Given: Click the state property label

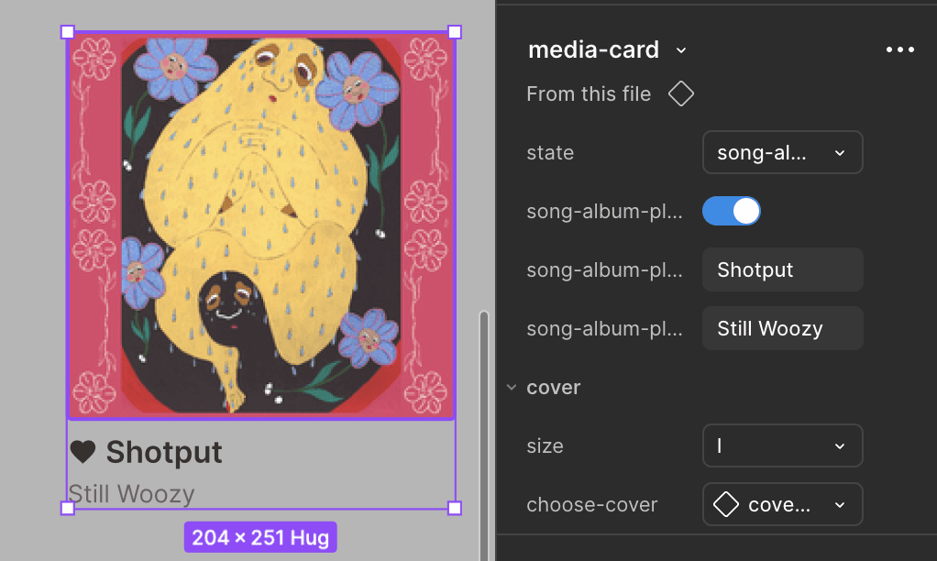Looking at the screenshot, I should 550,153.
